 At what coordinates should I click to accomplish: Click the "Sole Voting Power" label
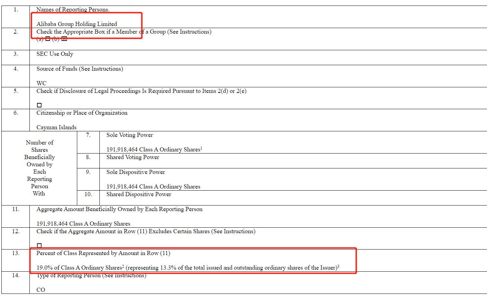point(130,135)
